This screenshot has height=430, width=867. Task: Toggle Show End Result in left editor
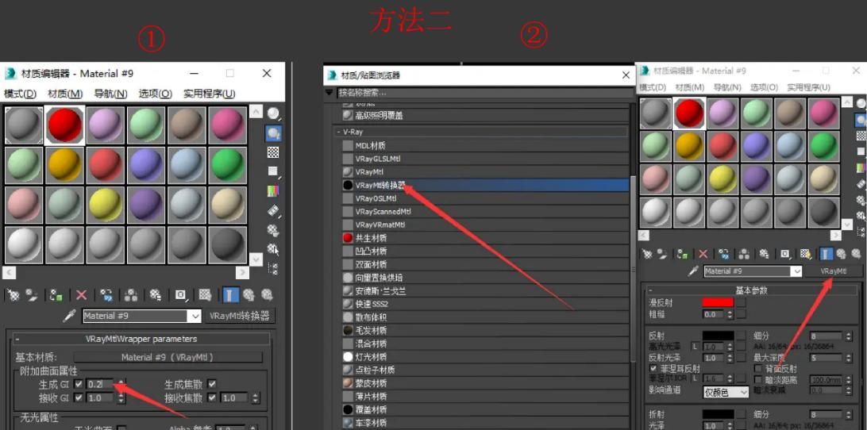230,295
